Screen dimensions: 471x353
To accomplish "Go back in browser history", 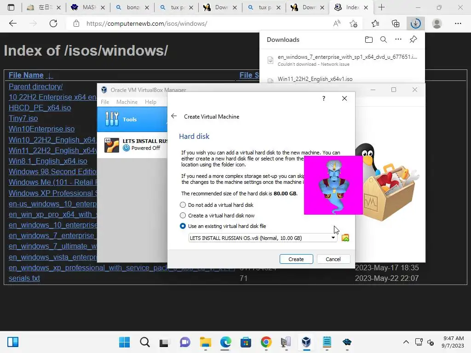I will (x=12, y=23).
